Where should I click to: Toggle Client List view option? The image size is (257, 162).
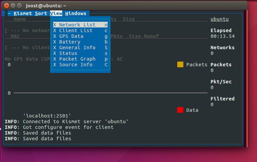click(80, 30)
